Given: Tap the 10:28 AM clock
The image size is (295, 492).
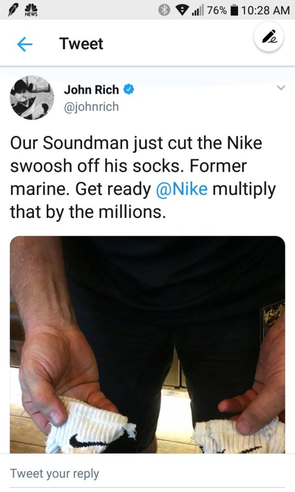Looking at the screenshot, I should 266,10.
